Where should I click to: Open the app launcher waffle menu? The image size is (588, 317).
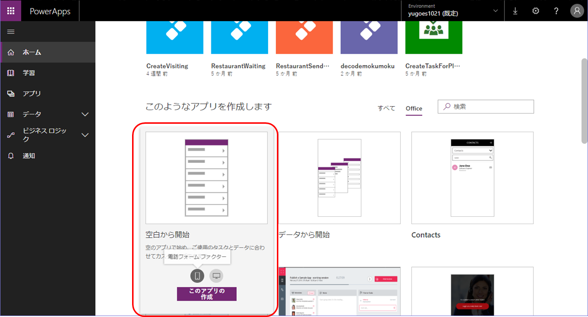tap(10, 10)
